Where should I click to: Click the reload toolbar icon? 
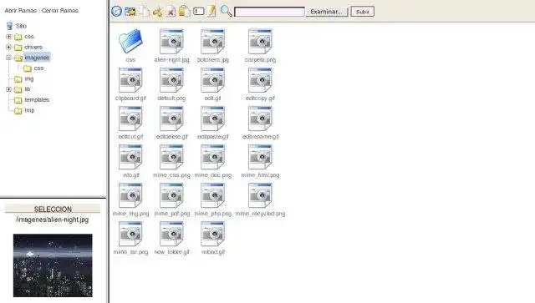[117, 11]
